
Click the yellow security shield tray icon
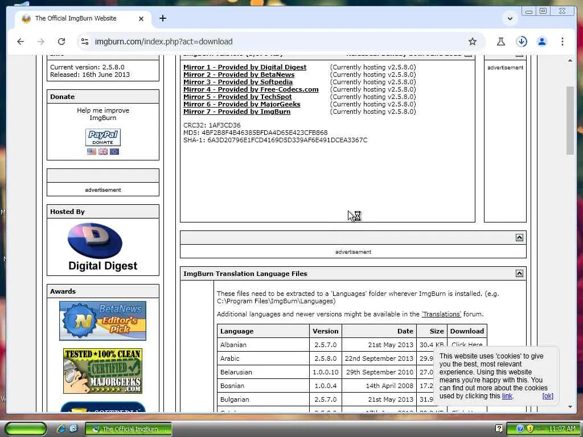point(530,429)
